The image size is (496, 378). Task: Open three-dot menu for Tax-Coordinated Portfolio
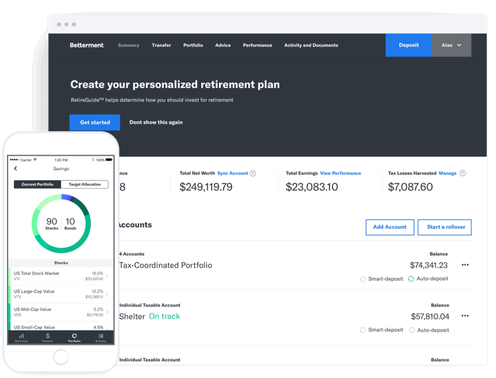click(465, 265)
